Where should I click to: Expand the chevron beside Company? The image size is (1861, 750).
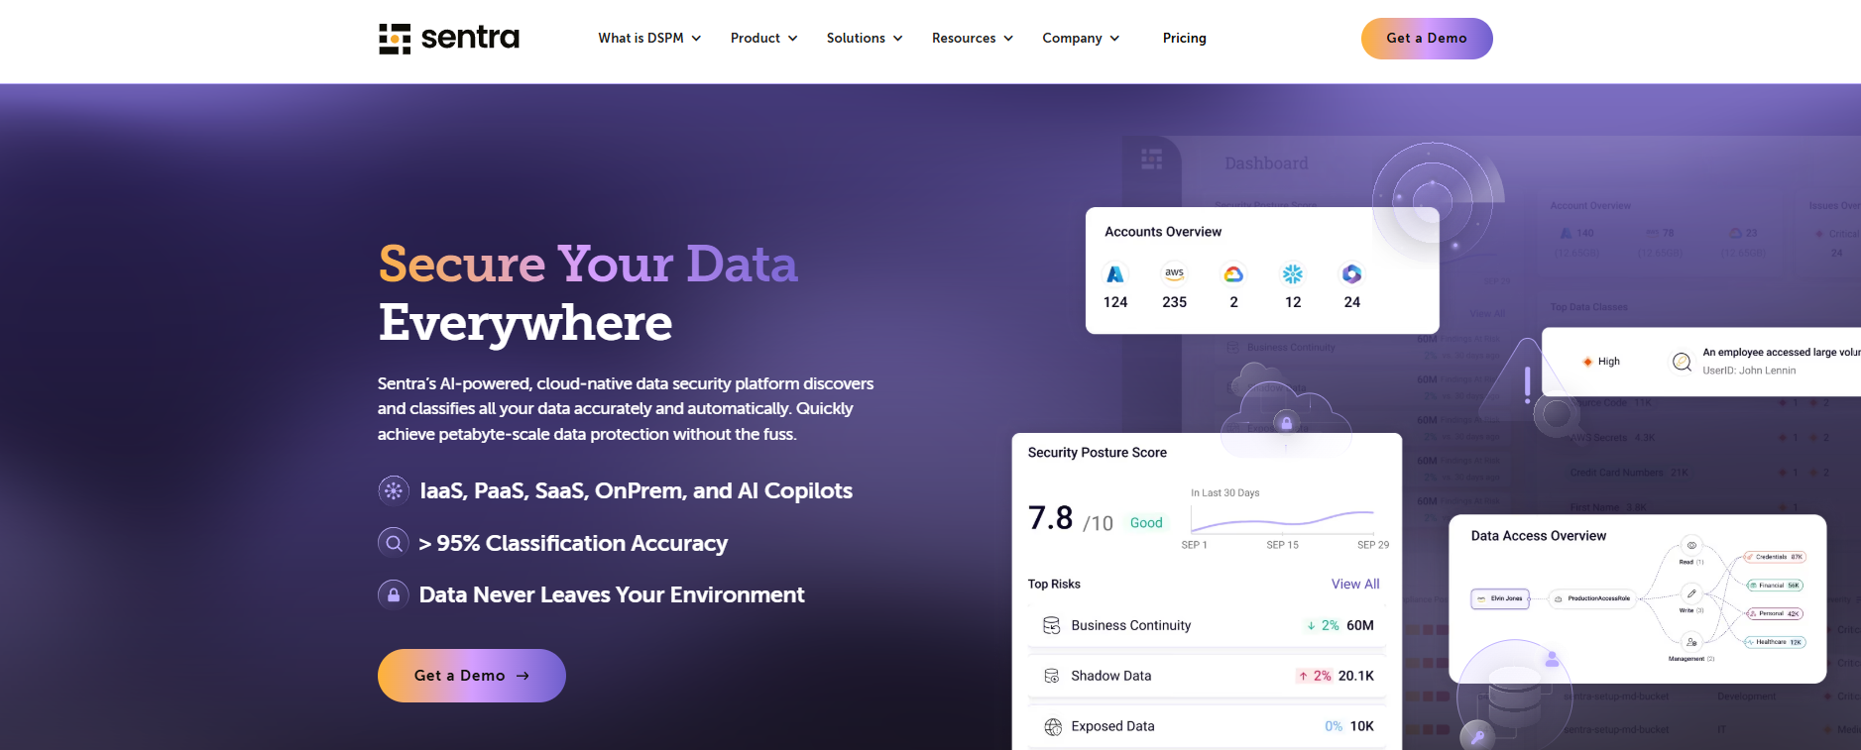(1114, 39)
